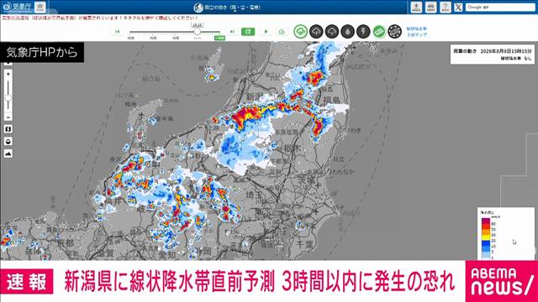Toggle the green legend ruler icon

coord(379,32)
